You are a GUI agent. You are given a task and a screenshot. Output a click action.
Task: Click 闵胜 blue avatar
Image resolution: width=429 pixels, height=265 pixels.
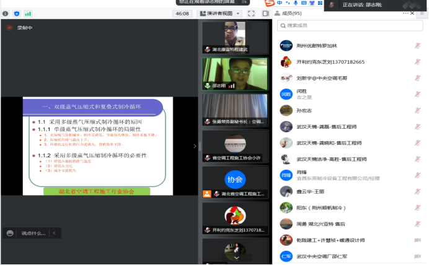(x=286, y=94)
